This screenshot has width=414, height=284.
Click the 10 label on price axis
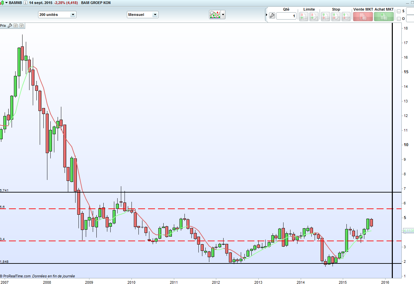(405, 145)
